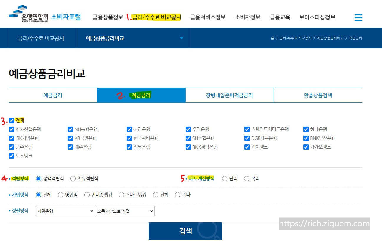This screenshot has height=242, width=382.
Task: Switch to the 예금금리 tab
Action: tap(52, 95)
